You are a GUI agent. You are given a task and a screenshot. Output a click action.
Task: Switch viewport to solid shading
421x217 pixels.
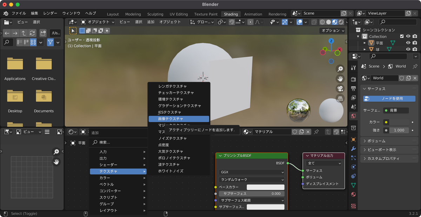[x=328, y=22]
